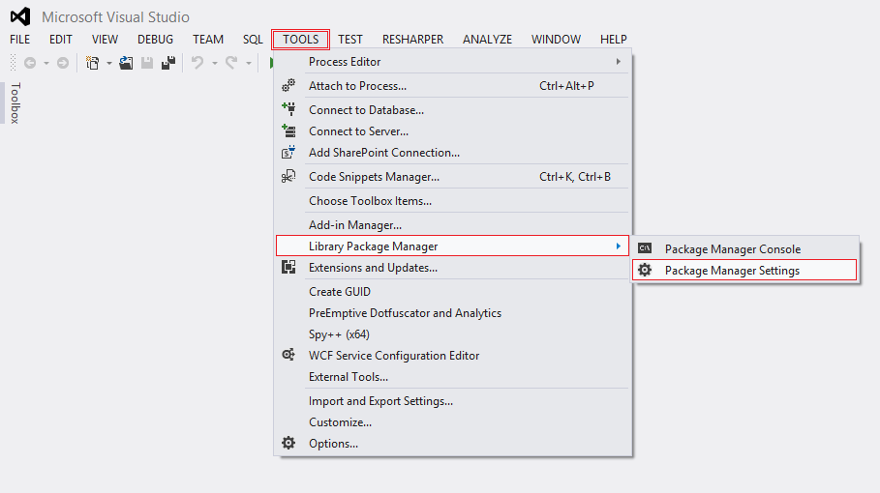Launch Spy++ (x64) entry
The height and width of the screenshot is (493, 880).
(x=452, y=334)
